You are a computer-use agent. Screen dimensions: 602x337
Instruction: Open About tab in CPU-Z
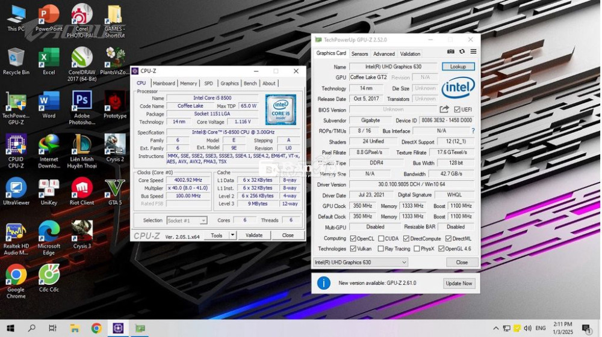268,83
